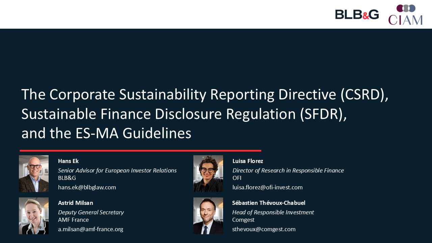
Task: Open the email link luisa.florez@ofi-invest.com
Action: point(268,187)
